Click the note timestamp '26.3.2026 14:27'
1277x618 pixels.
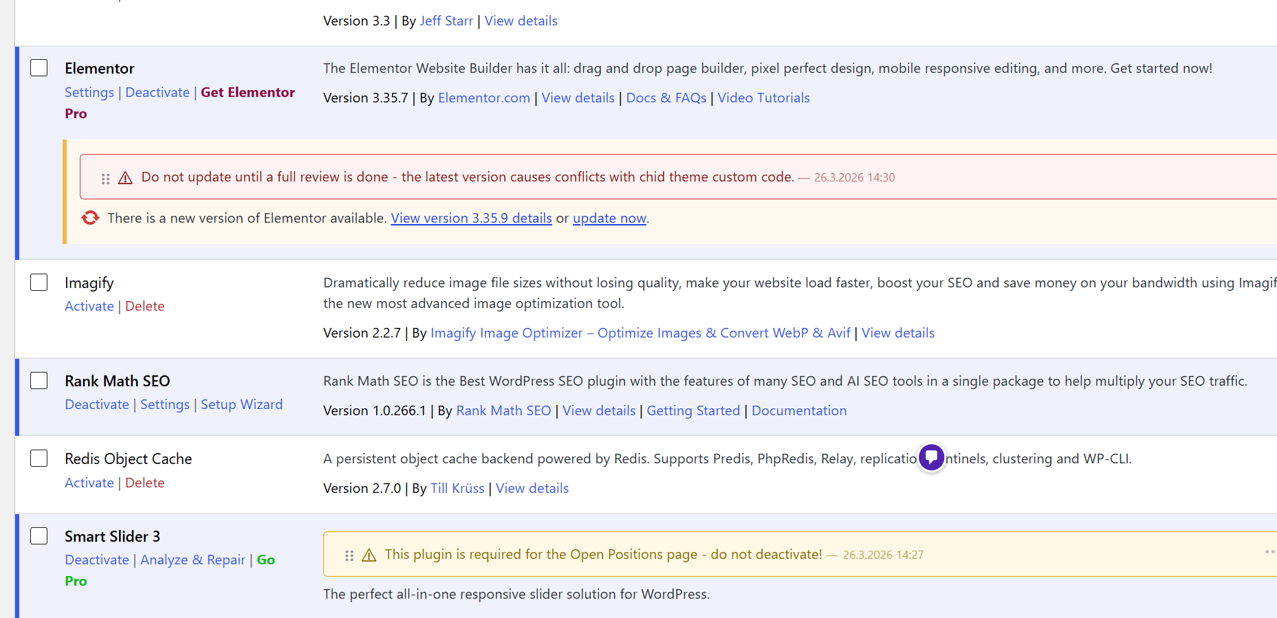coord(883,555)
